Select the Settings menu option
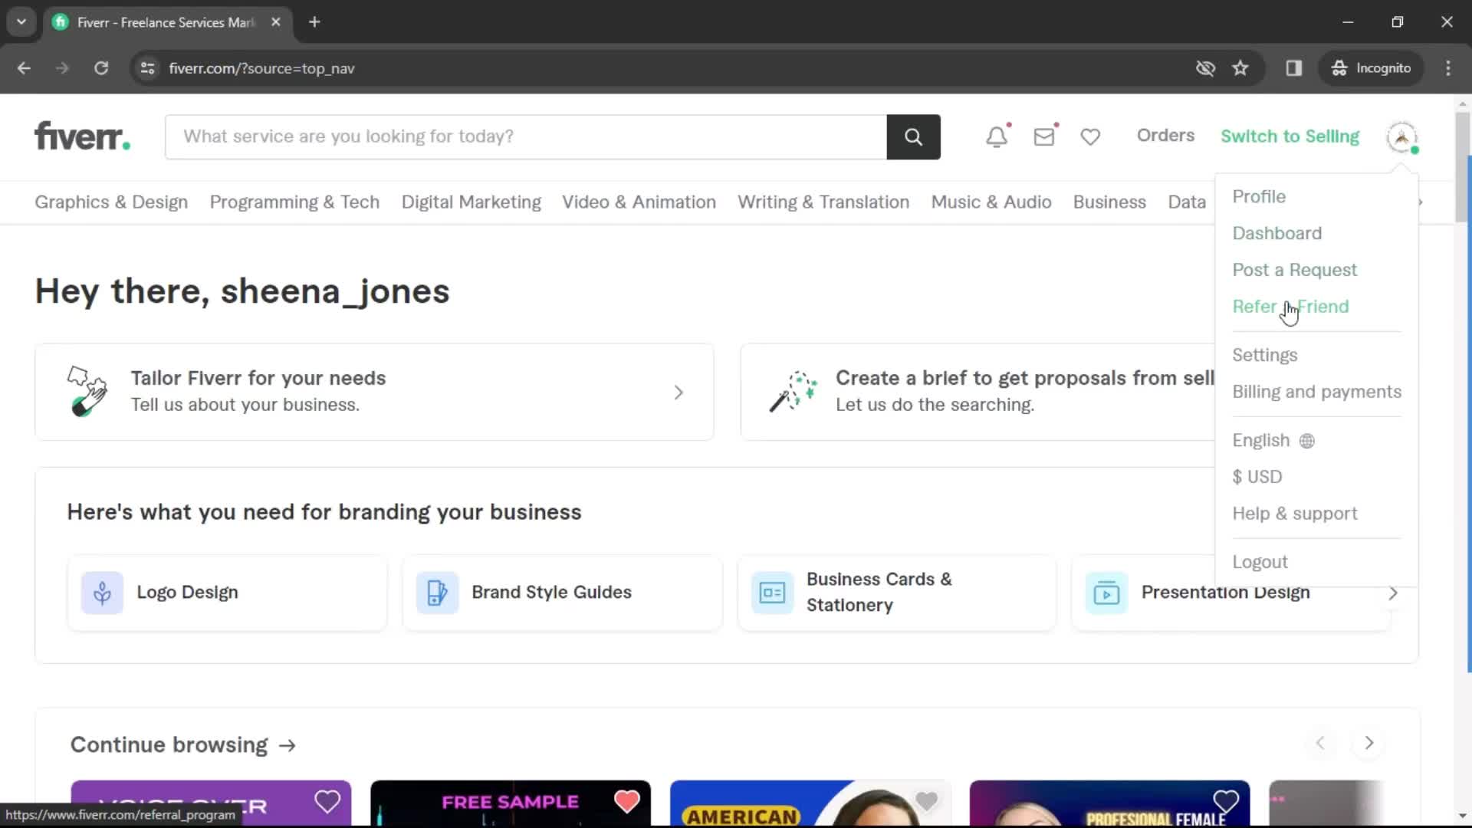 point(1265,354)
